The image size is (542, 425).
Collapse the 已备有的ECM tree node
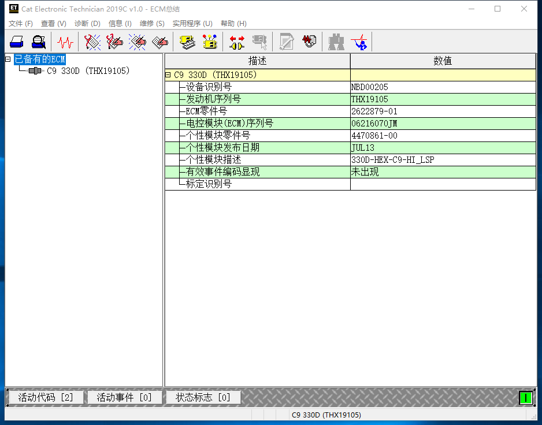8,59
